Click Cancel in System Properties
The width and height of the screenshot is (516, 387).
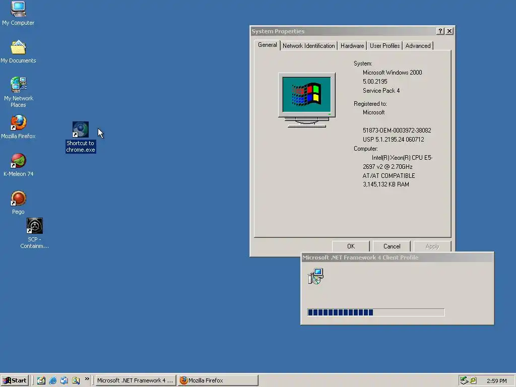coord(392,246)
